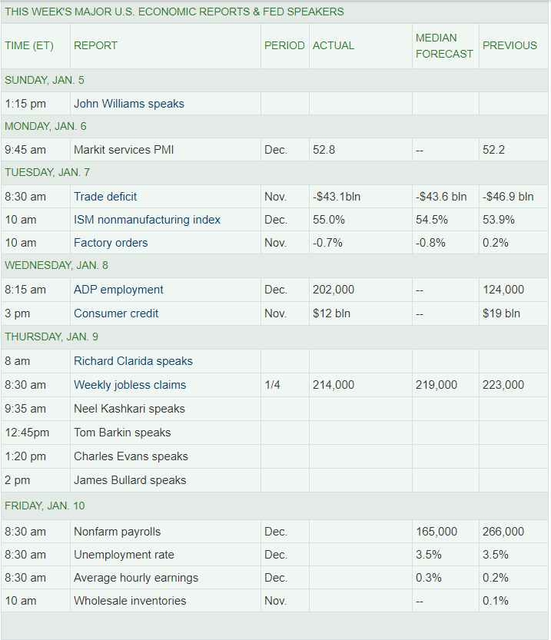Viewport: 551px width, 640px height.
Task: Click the Nonfarm payrolls median forecast 165,000
Action: click(436, 532)
